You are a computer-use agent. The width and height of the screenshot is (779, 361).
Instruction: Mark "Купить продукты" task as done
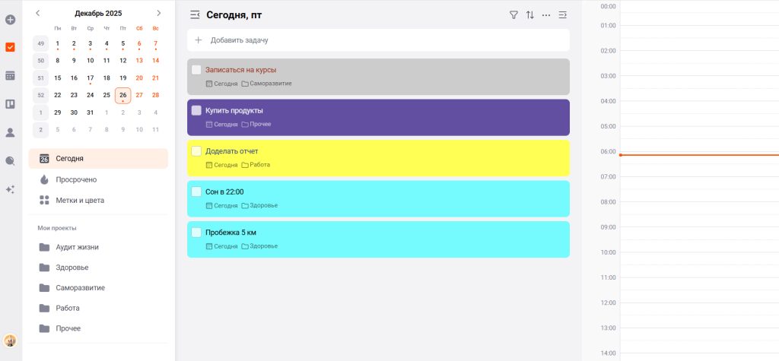click(196, 110)
